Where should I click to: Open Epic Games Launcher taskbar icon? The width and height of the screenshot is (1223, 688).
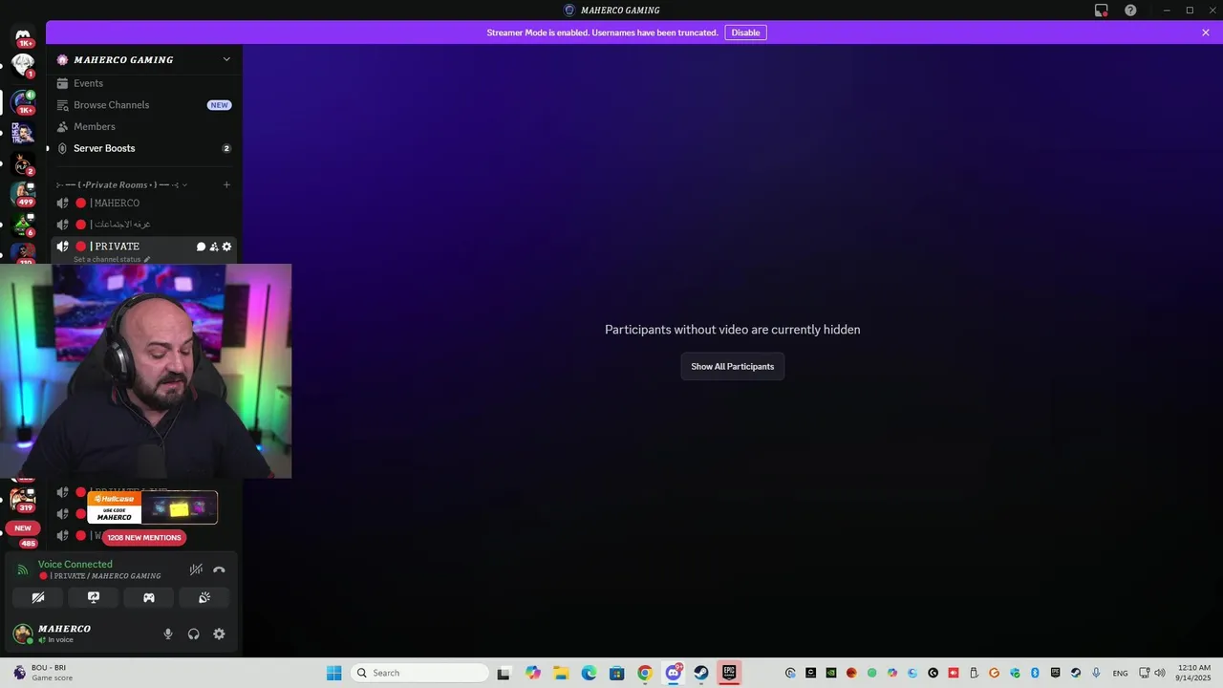(729, 673)
